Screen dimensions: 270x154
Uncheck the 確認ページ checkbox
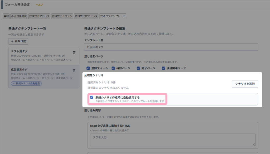pos(113,68)
